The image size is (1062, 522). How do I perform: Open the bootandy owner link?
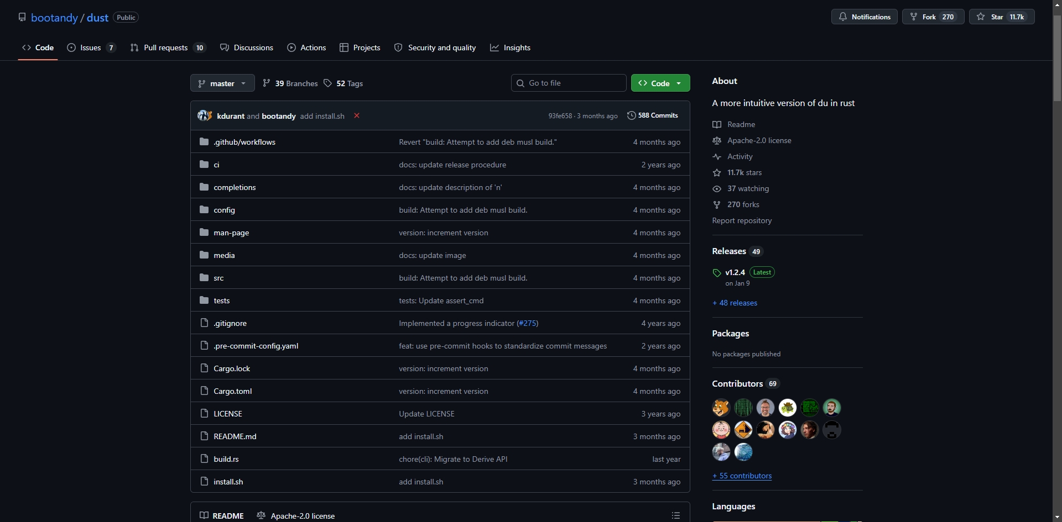click(54, 18)
